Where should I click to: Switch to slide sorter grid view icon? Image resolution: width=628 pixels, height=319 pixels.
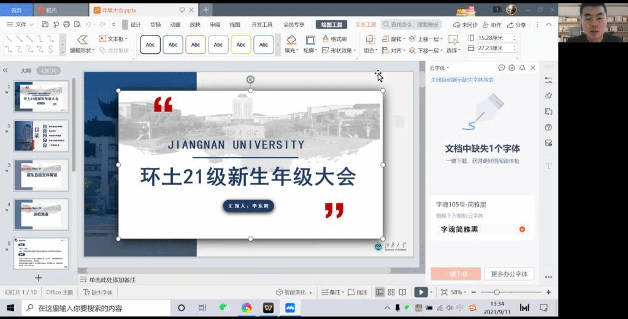point(391,292)
